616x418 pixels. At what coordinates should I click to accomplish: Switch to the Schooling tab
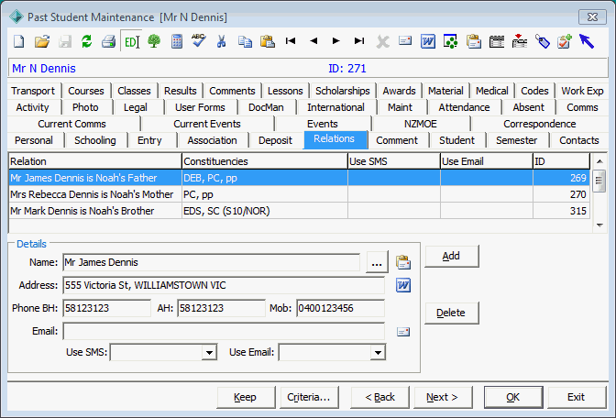pos(95,140)
